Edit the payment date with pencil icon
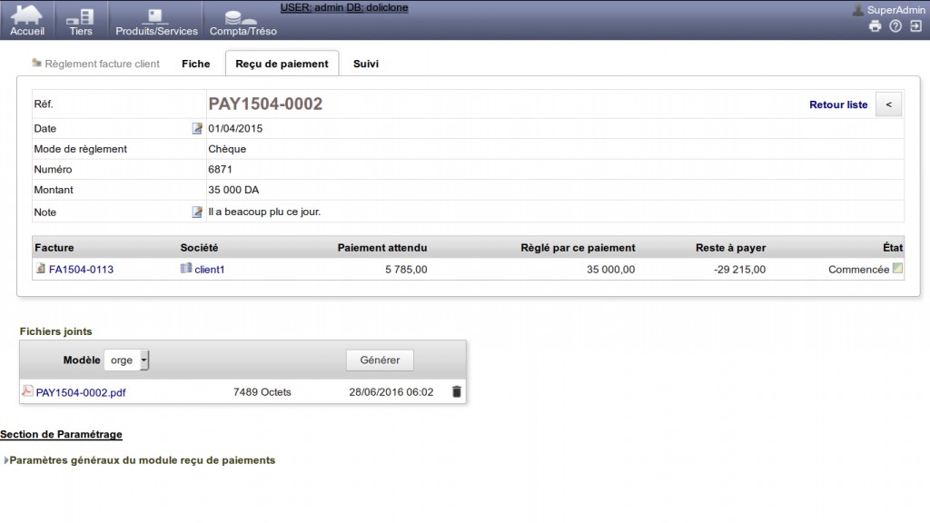This screenshot has height=523, width=930. [197, 129]
